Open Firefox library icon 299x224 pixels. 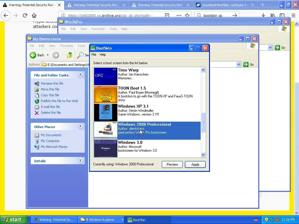tap(272, 15)
